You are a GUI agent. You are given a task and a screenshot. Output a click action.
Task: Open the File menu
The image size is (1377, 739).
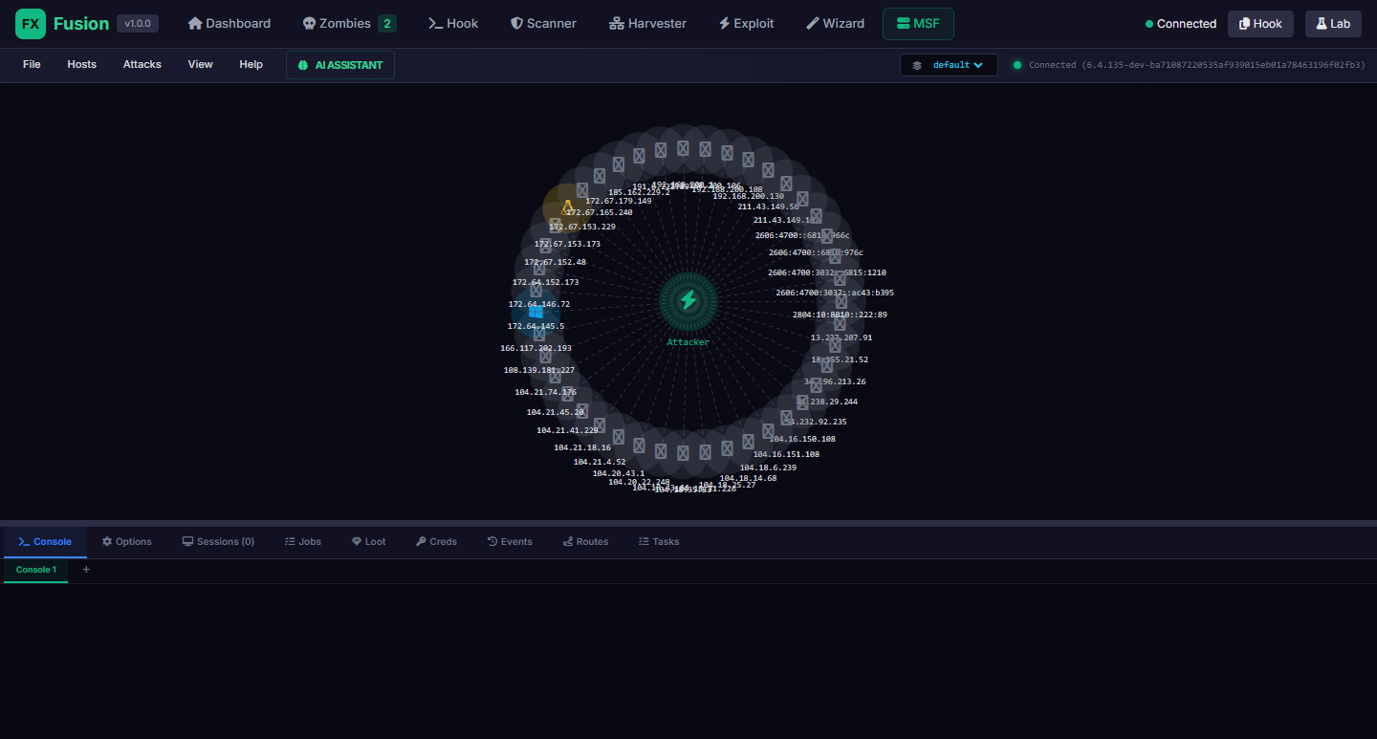point(32,65)
